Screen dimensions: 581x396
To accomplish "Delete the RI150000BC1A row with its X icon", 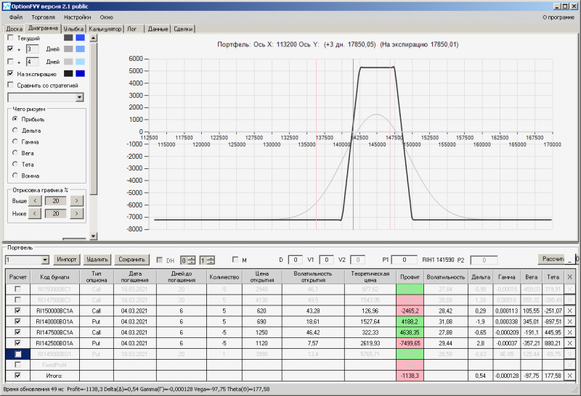I will [569, 310].
